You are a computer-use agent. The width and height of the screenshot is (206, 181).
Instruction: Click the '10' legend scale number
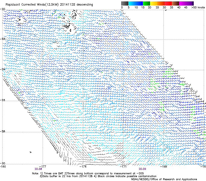(136, 8)
